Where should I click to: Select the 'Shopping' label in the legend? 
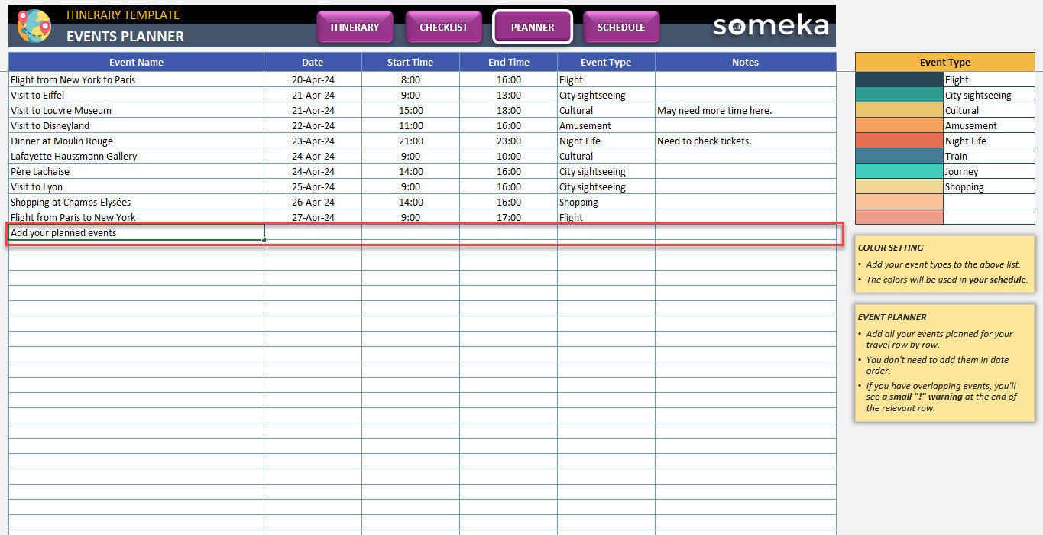pos(964,186)
